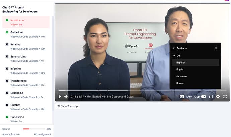
Task: Click the course title heading
Action: click(x=20, y=9)
